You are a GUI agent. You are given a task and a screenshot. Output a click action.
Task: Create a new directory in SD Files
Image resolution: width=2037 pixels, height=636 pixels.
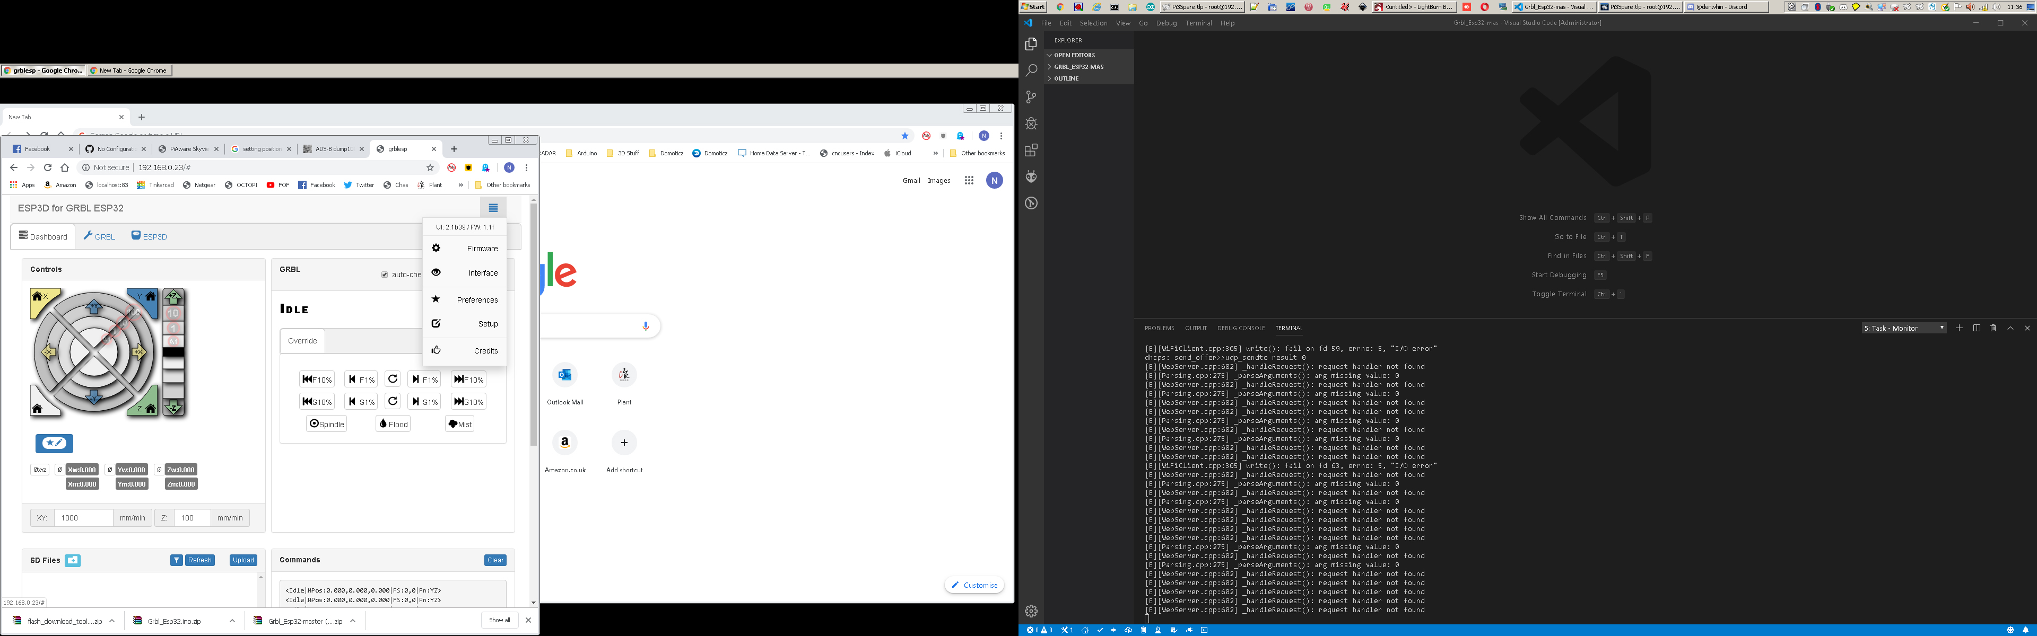(x=73, y=560)
